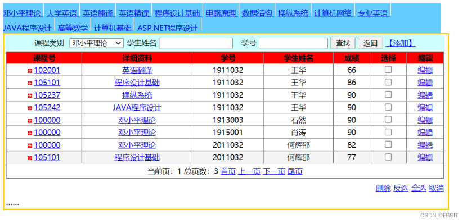Open the 操纵系统 detail link in table

pos(137,95)
